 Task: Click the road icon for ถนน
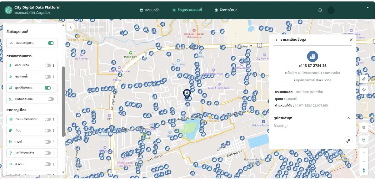coord(11,130)
